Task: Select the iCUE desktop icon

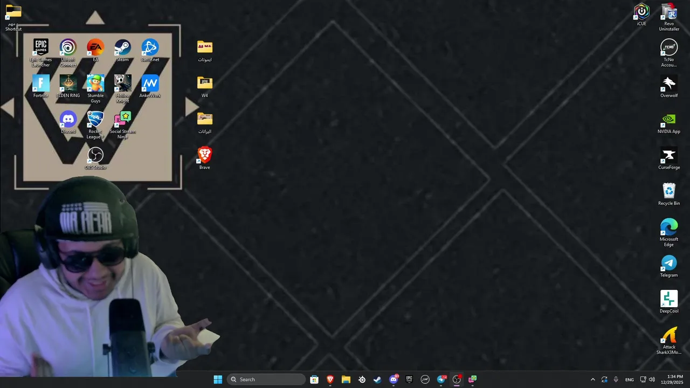Action: [641, 15]
